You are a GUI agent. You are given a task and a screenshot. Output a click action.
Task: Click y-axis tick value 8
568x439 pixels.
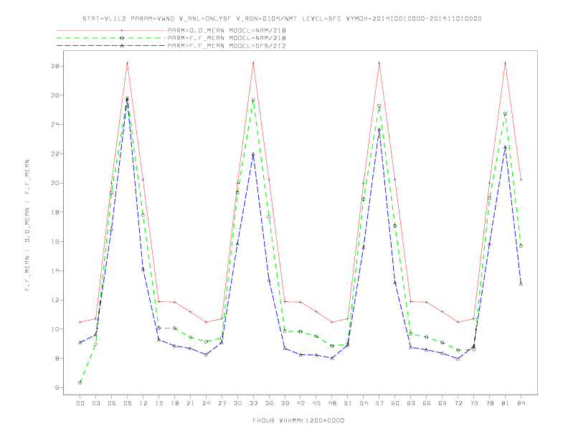[x=57, y=358]
